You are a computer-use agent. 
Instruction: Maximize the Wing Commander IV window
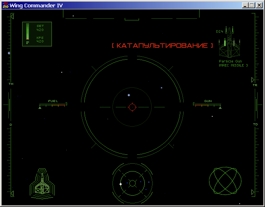252,5
